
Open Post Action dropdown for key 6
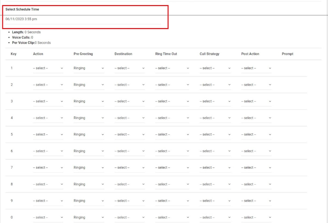(256, 151)
